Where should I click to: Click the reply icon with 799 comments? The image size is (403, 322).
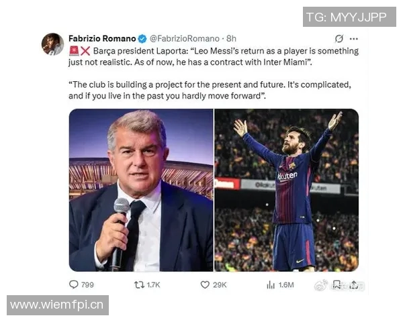74,284
